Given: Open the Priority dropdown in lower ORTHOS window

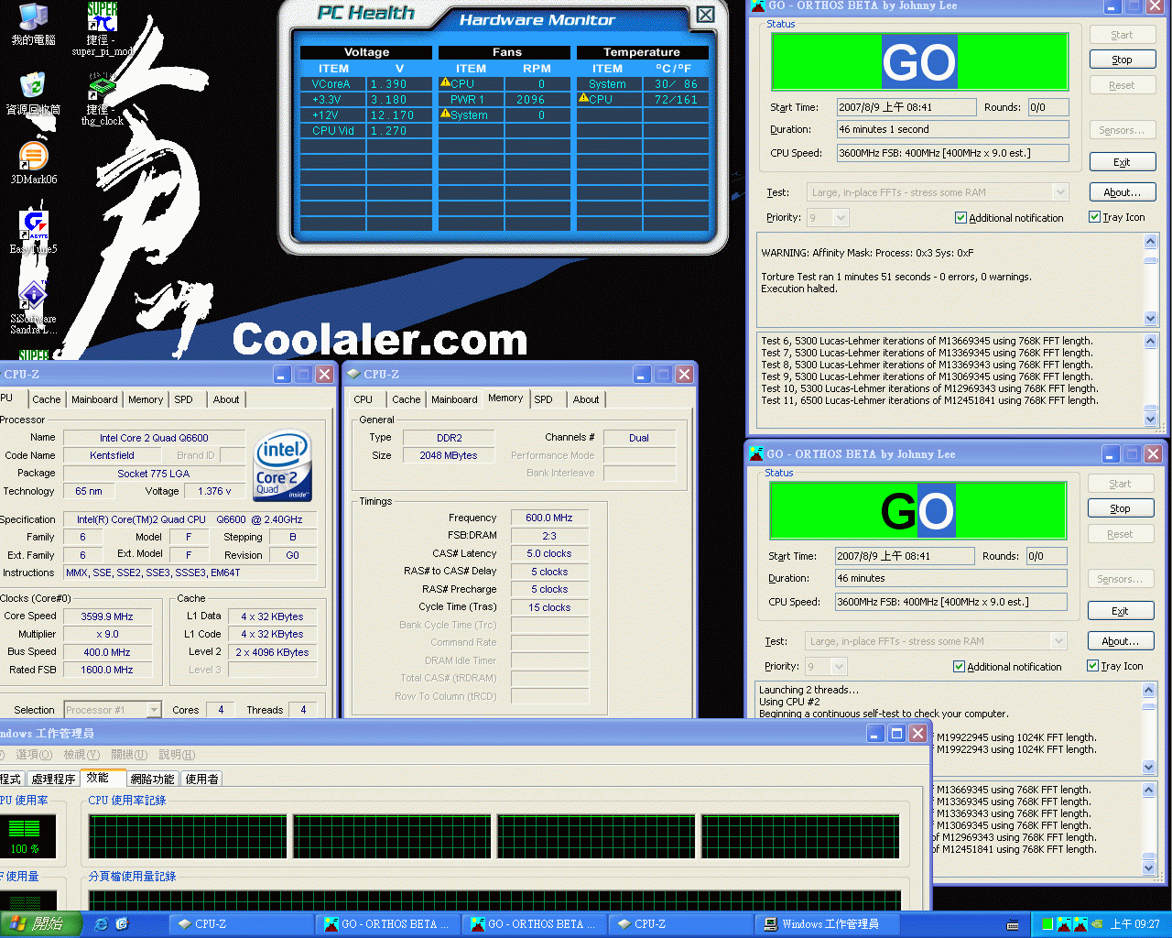Looking at the screenshot, I should [x=840, y=666].
